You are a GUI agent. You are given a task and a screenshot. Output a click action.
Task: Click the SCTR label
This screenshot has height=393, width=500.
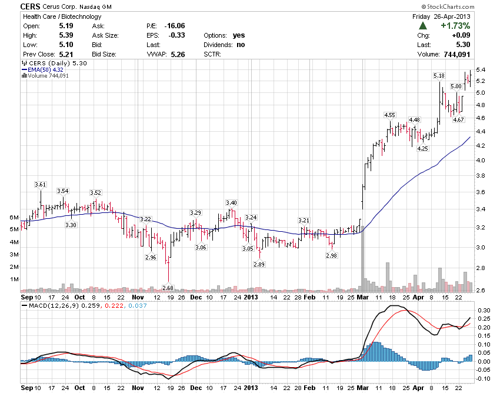click(212, 54)
